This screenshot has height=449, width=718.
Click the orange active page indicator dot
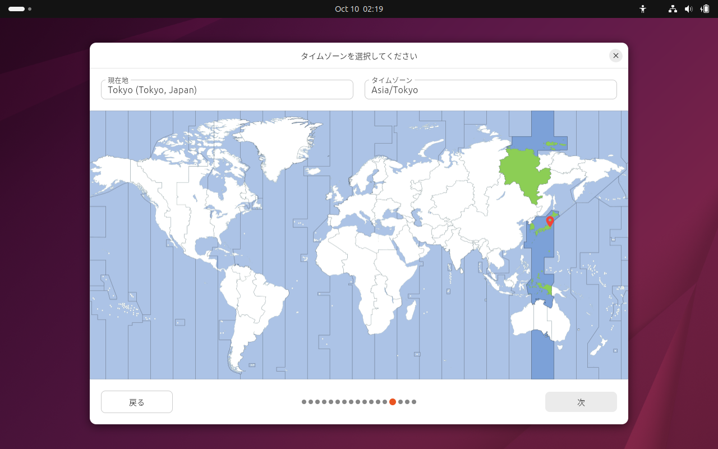point(392,402)
